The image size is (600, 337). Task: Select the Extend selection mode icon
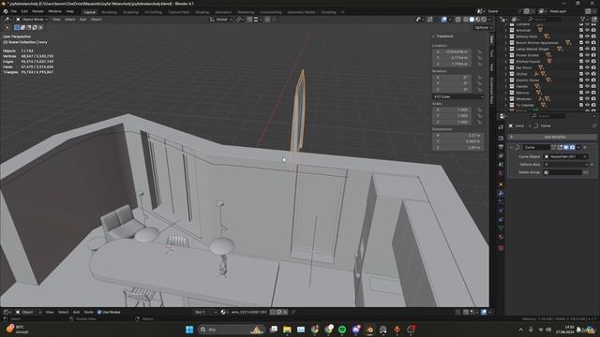(22, 27)
